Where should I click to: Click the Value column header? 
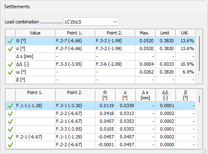tap(35, 33)
